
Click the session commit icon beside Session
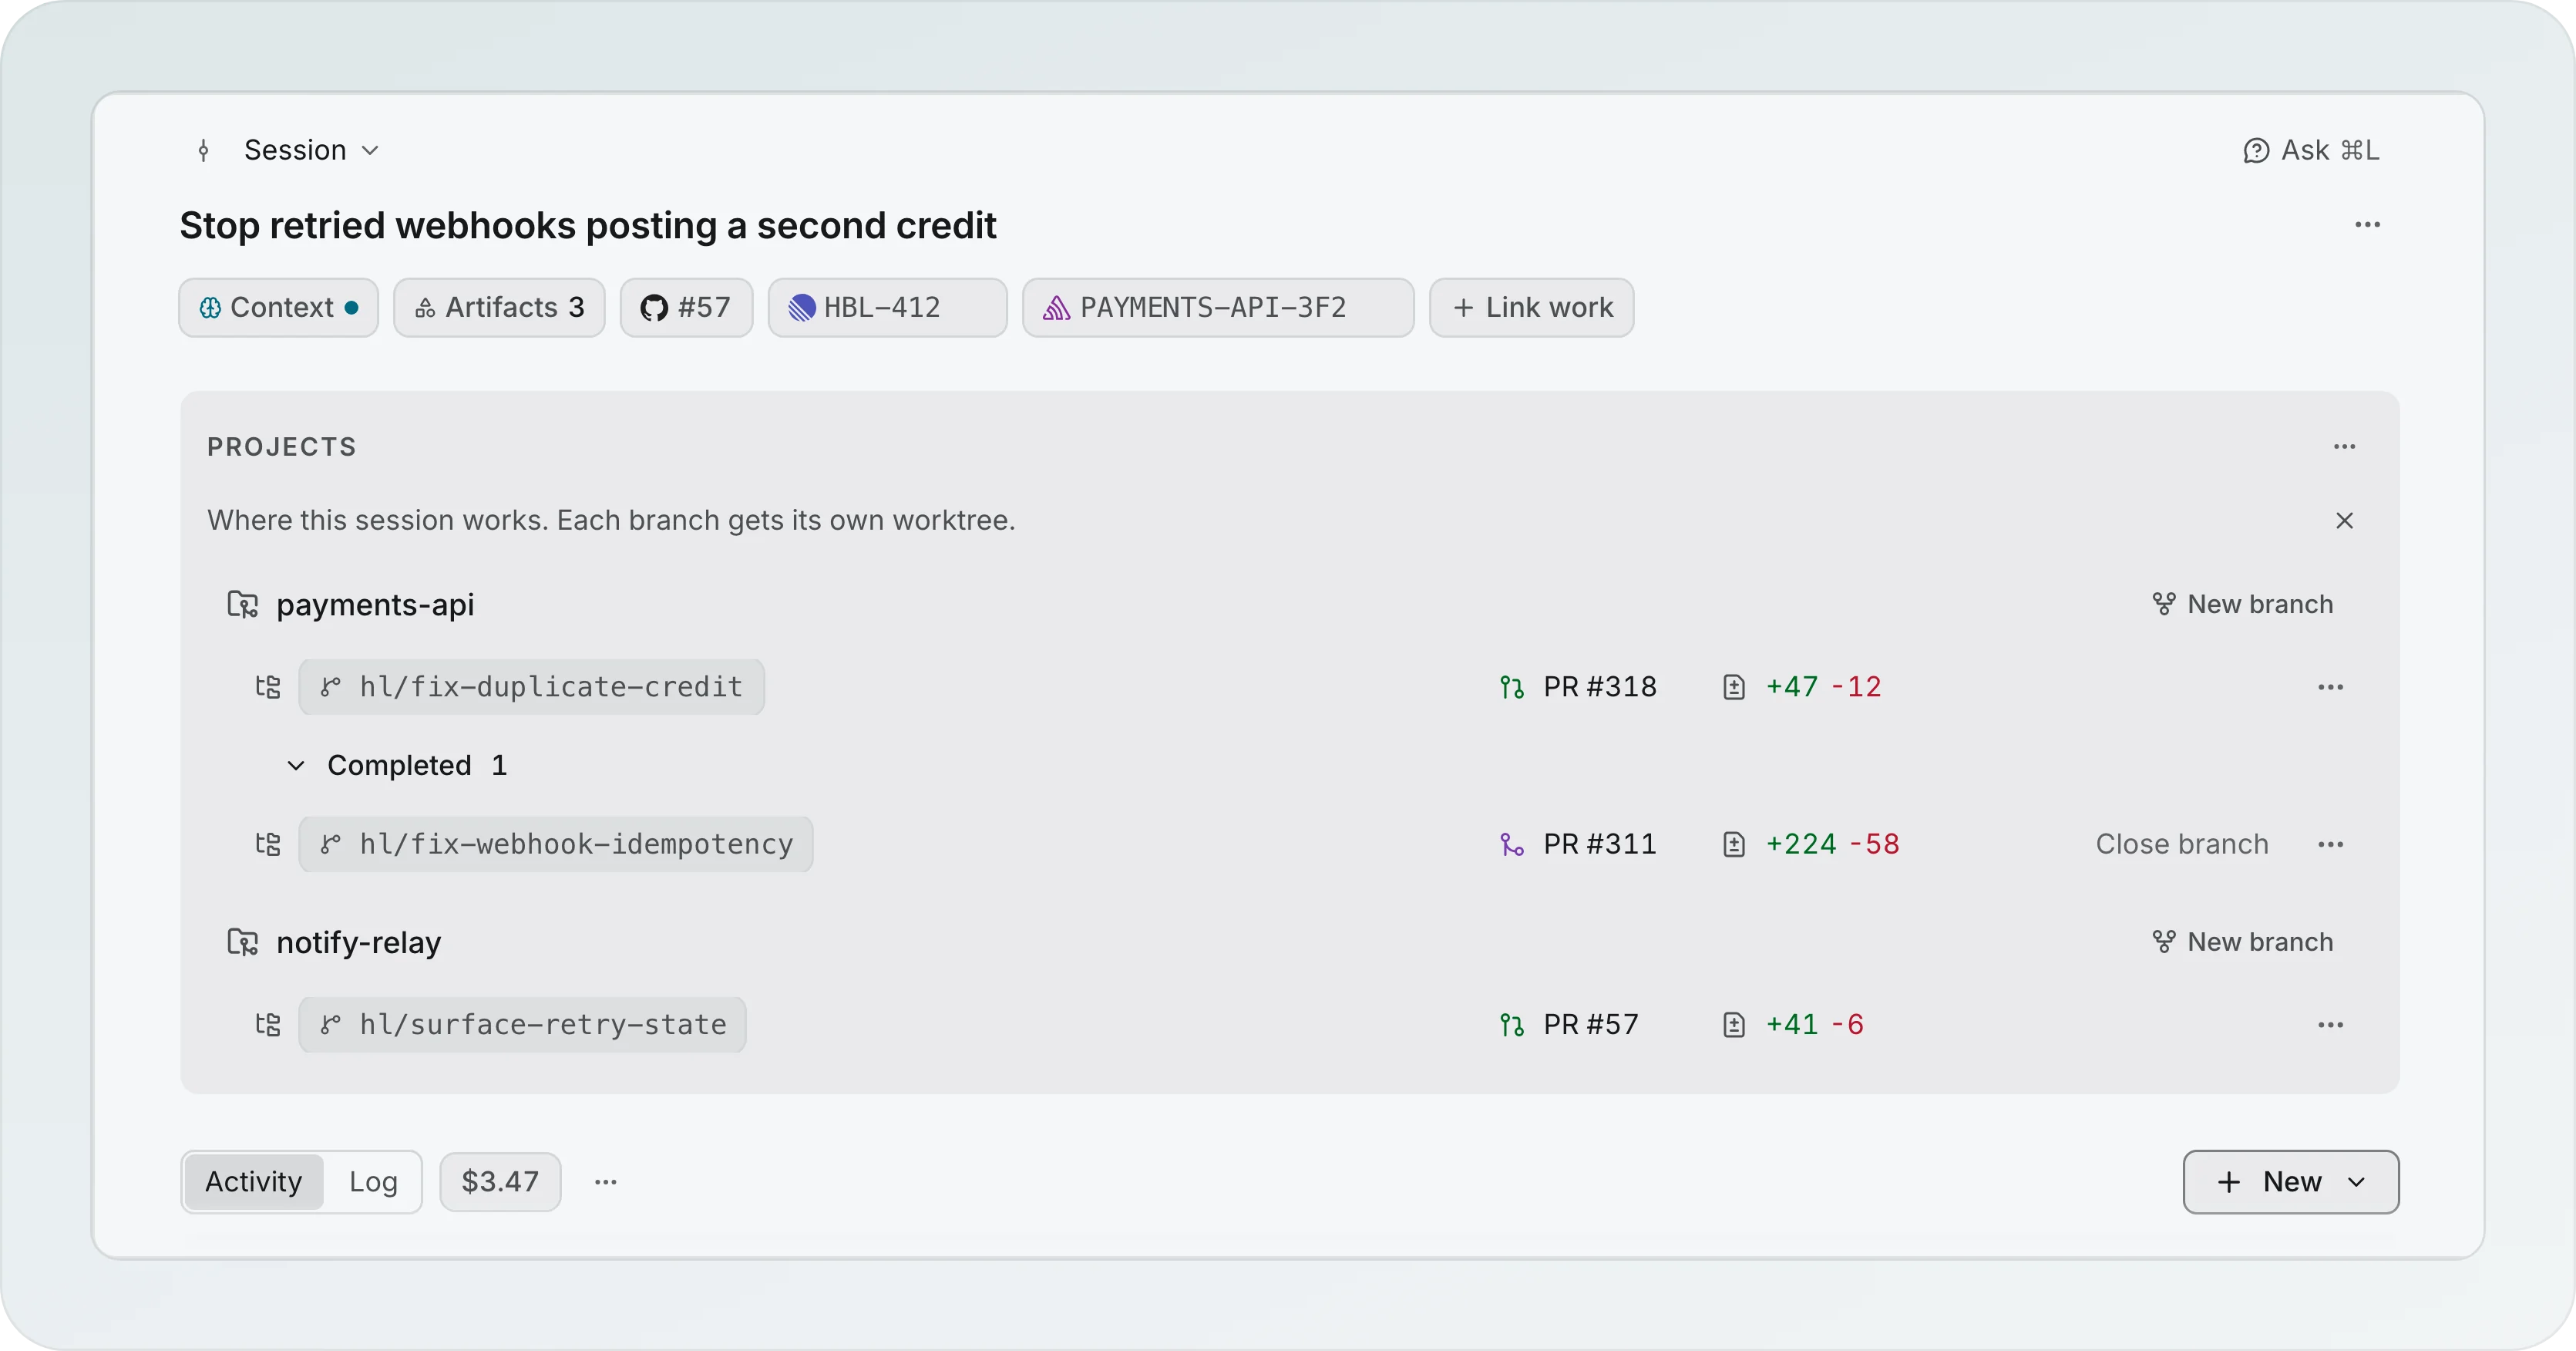pyautogui.click(x=204, y=151)
